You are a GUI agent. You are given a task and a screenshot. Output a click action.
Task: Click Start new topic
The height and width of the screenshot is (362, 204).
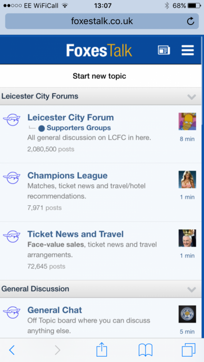pyautogui.click(x=100, y=76)
